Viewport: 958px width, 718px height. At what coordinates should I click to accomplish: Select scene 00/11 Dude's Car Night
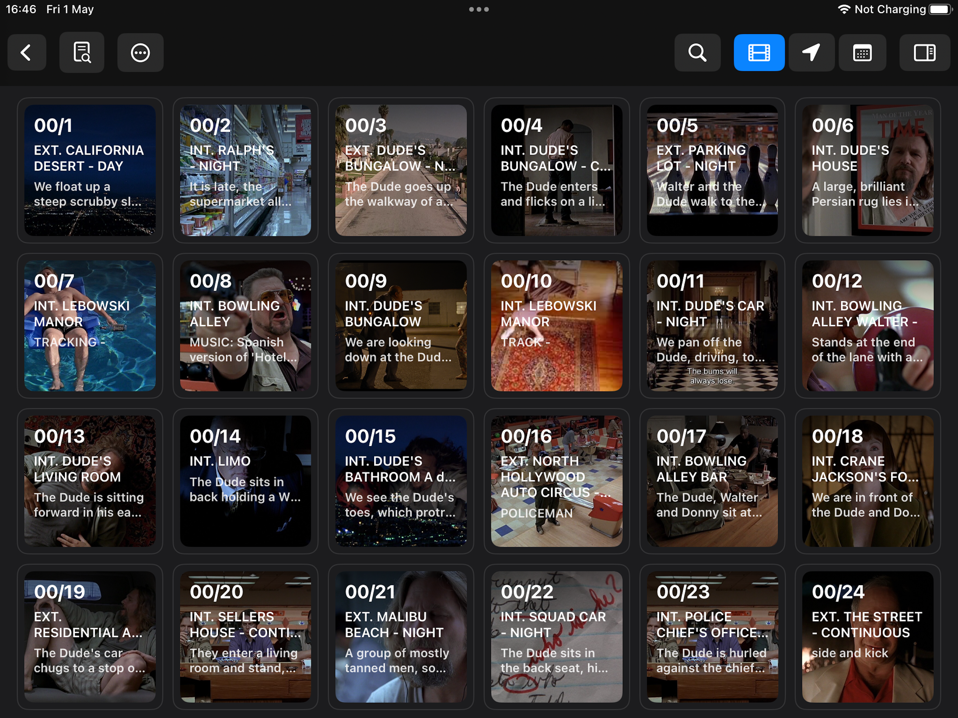coord(712,326)
